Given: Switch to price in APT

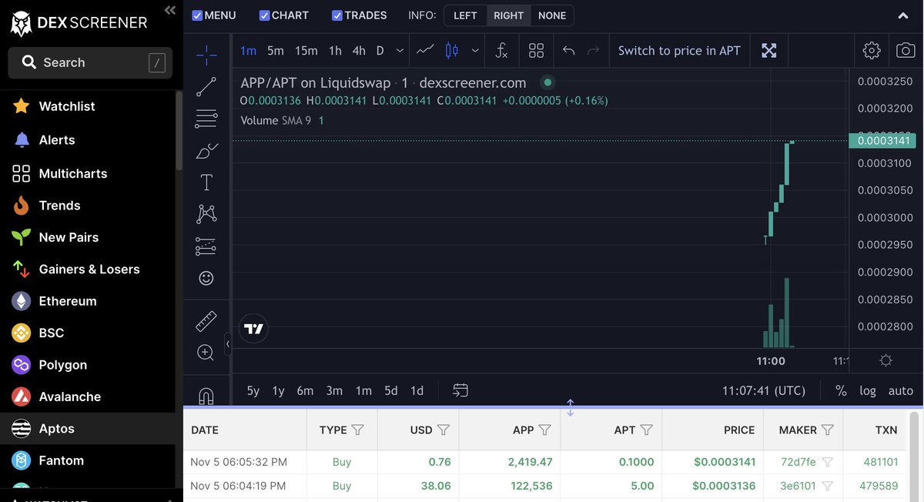Looking at the screenshot, I should click(x=679, y=51).
